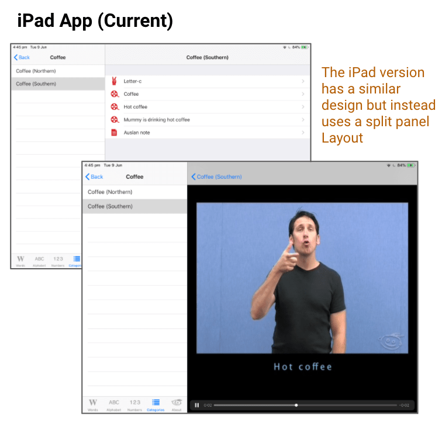
Task: Open Categories tab in rear window
Action: 75,261
